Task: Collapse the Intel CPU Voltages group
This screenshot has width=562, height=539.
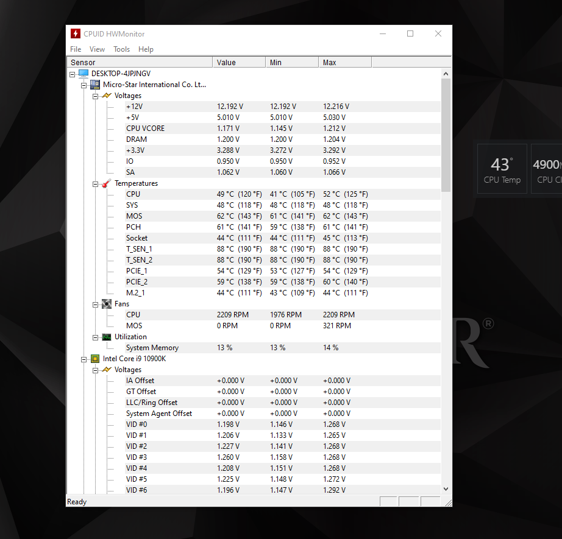Action: (x=95, y=370)
